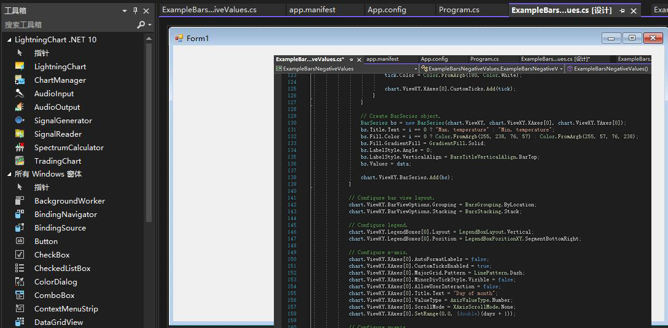Open inner App.config tab in code window

tap(434, 59)
